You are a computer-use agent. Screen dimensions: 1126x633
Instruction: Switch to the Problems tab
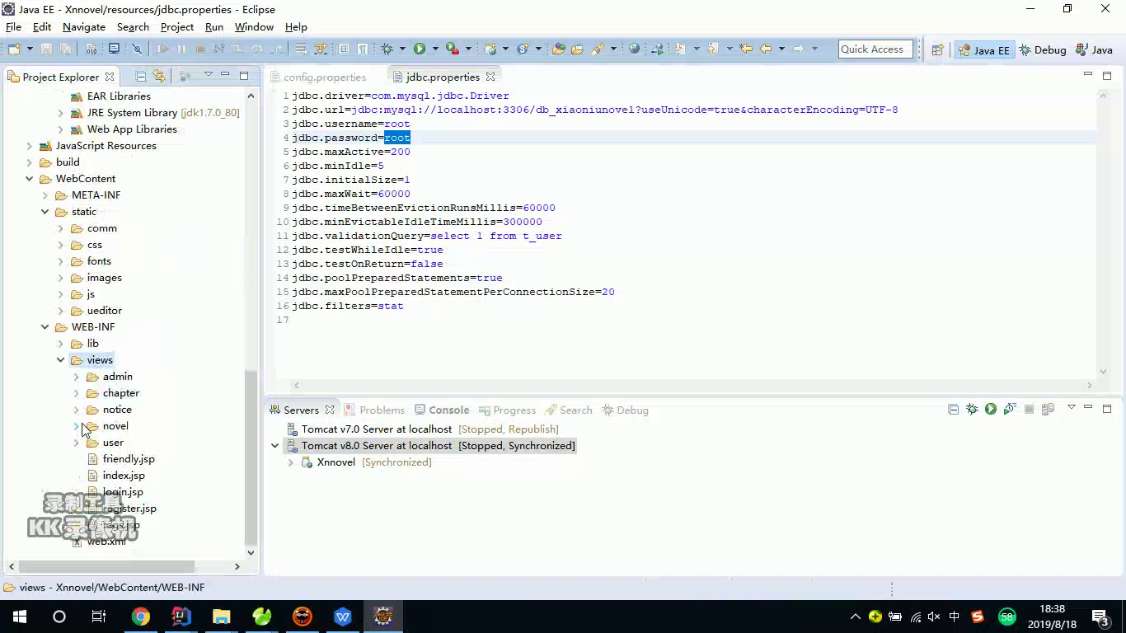tap(374, 410)
